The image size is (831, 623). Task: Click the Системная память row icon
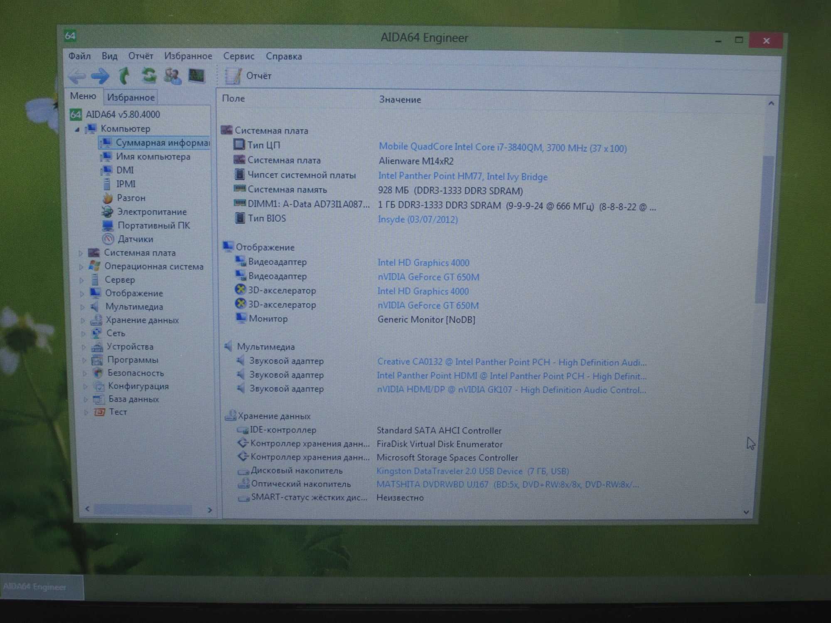240,189
